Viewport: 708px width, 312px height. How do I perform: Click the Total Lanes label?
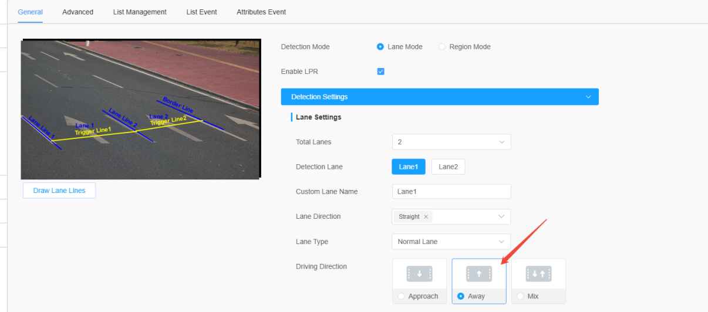tap(313, 142)
